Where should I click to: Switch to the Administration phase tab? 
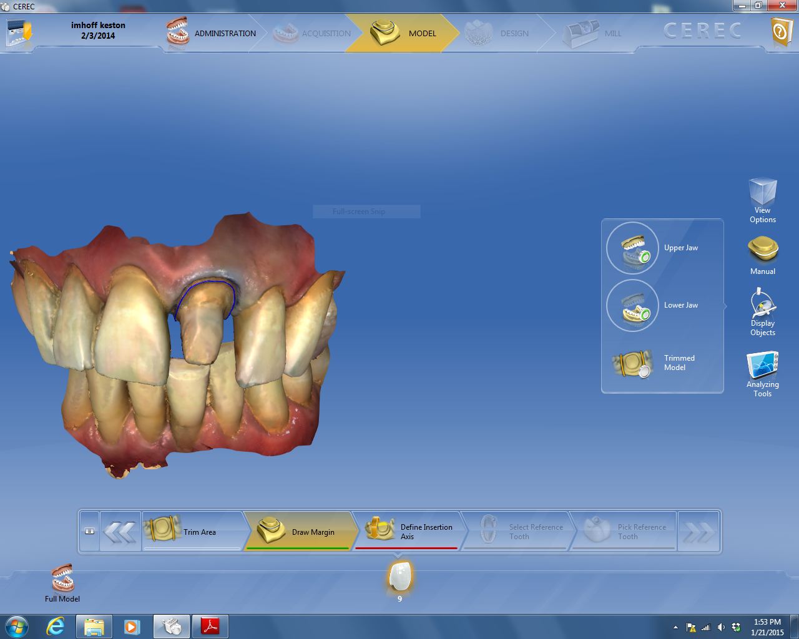click(x=212, y=33)
